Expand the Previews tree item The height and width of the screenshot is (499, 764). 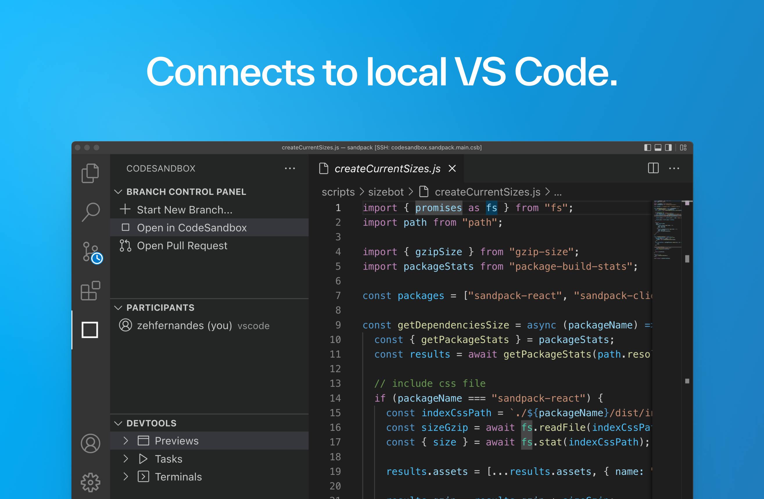[x=126, y=441]
